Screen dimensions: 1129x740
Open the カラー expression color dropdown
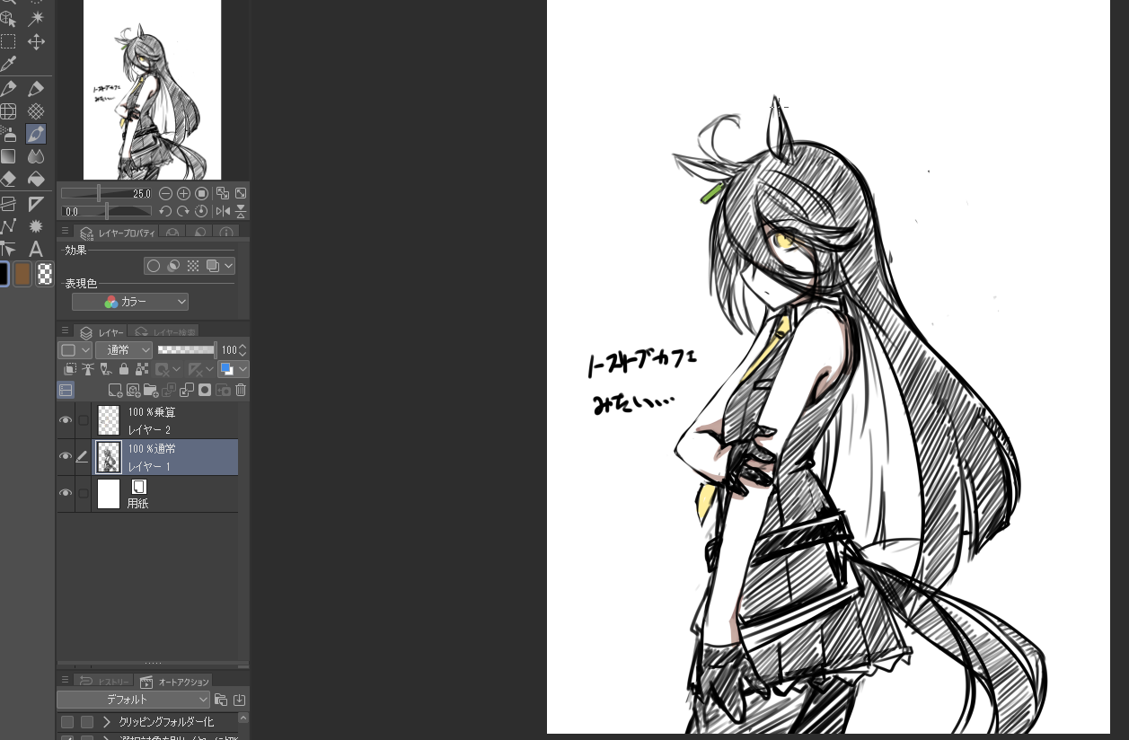130,302
